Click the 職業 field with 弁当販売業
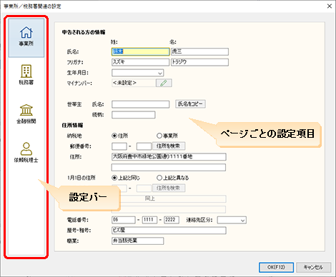The width and height of the screenshot is (336, 277). (x=137, y=241)
